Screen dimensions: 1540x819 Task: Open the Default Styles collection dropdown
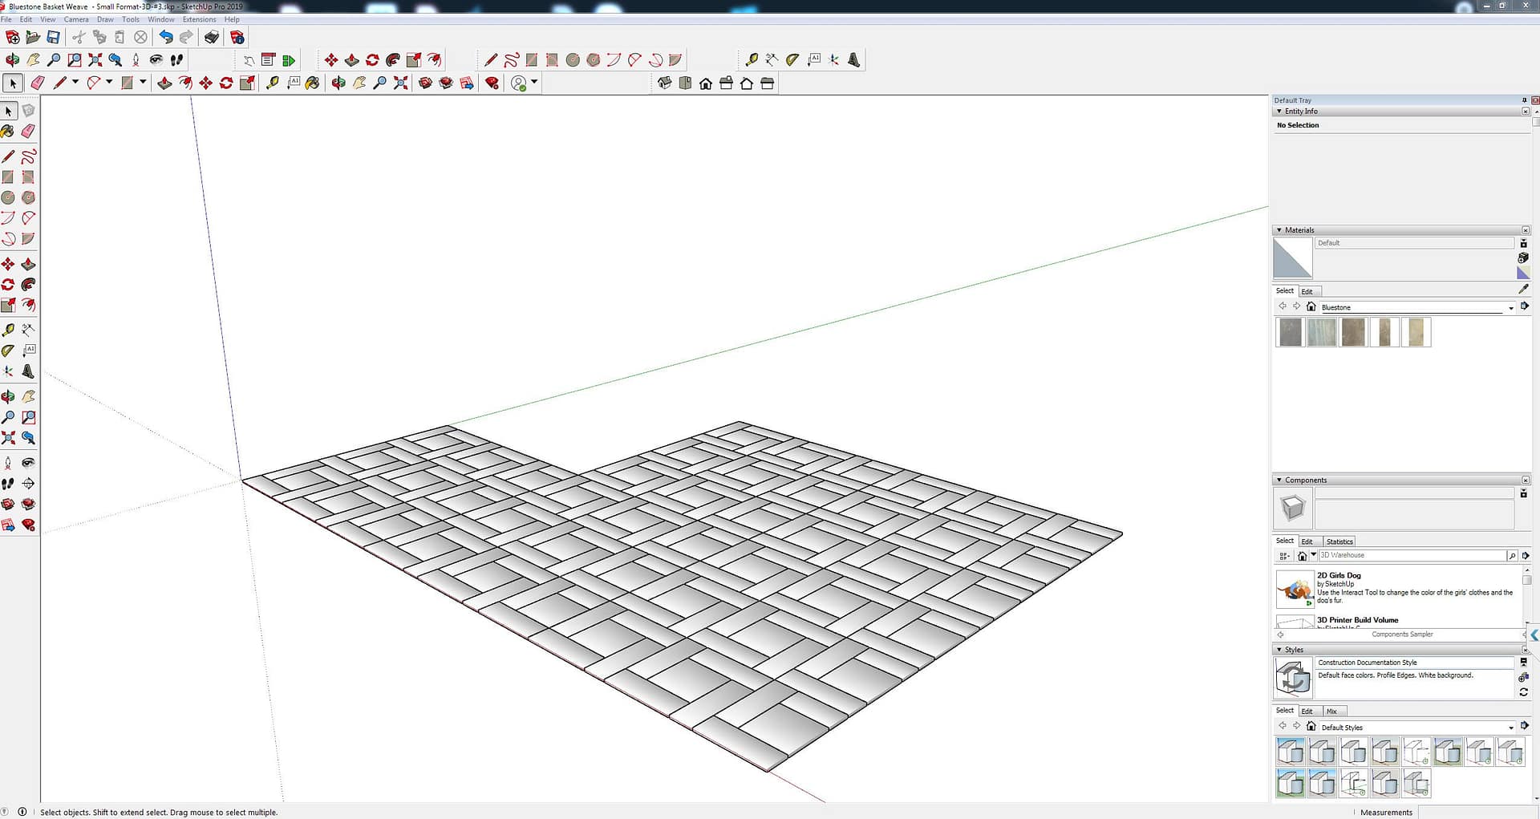tap(1511, 728)
